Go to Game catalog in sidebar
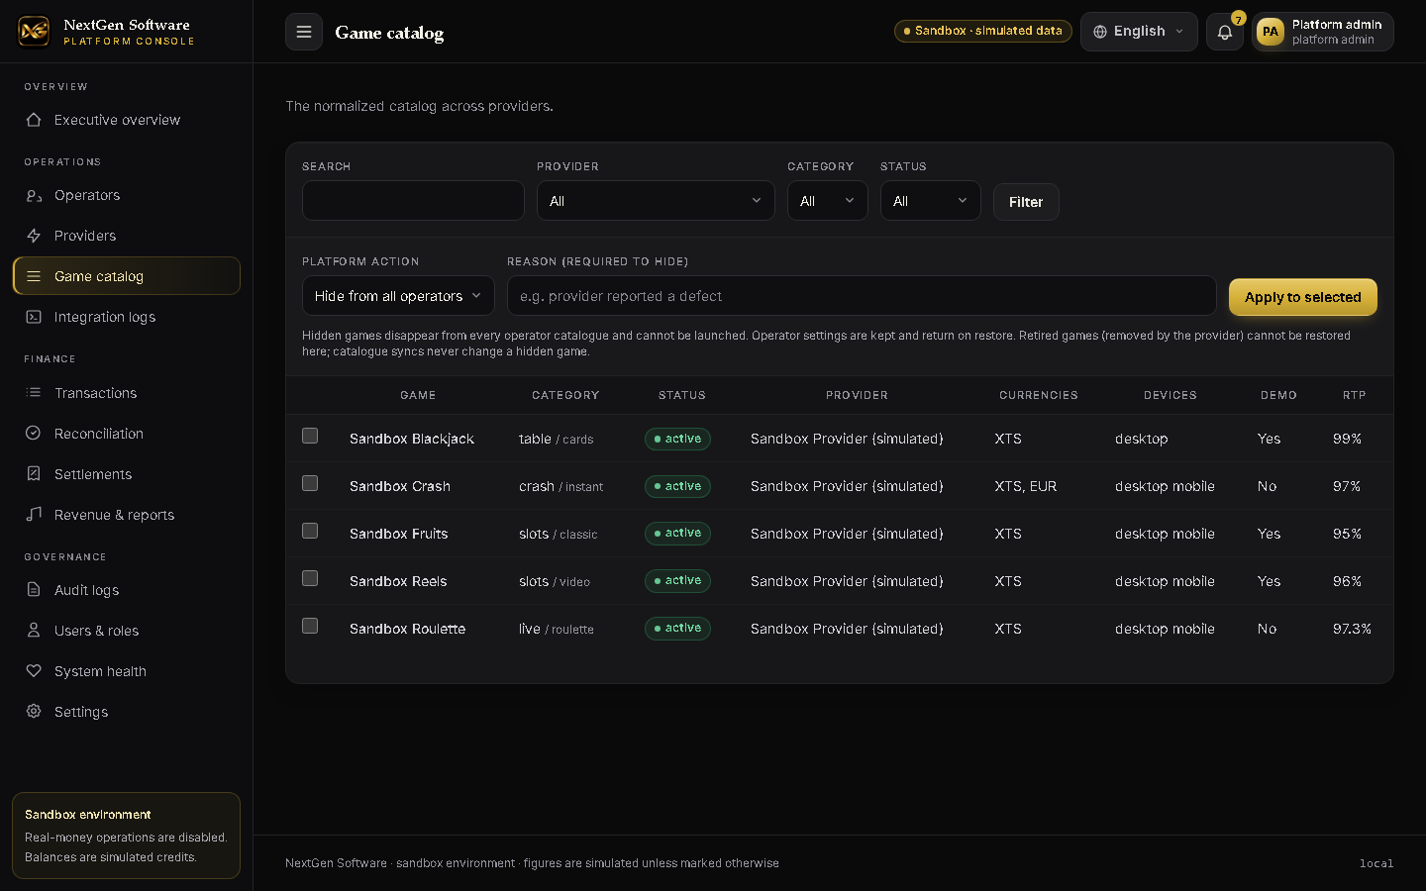Image resolution: width=1426 pixels, height=891 pixels. pyautogui.click(x=127, y=276)
